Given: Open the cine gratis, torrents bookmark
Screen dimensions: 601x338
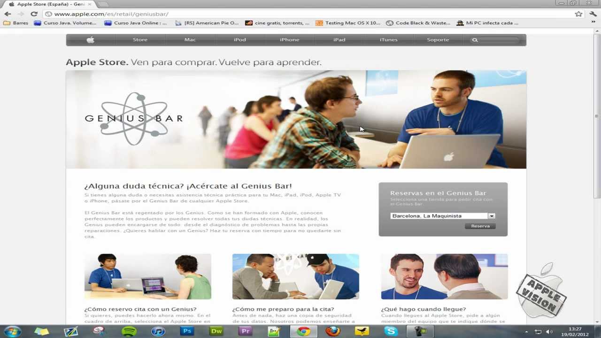Looking at the screenshot, I should point(277,23).
